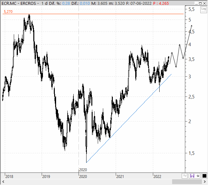Close the ERCROS chart window
Image resolution: width=208 pixels, height=185 pixels.
coord(204,3)
